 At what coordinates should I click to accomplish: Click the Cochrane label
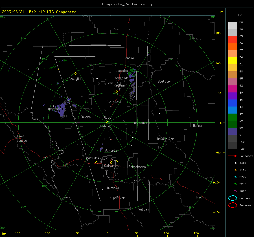point(92,158)
